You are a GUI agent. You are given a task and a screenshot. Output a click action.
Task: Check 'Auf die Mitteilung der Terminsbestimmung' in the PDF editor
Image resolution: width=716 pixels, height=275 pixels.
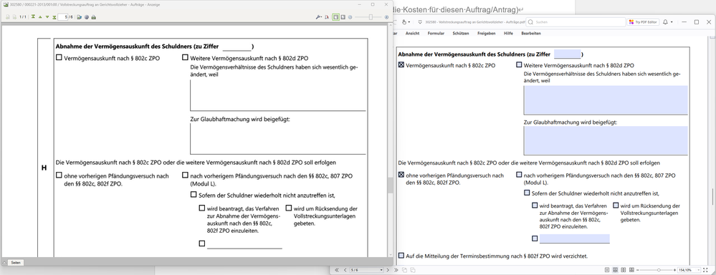401,256
